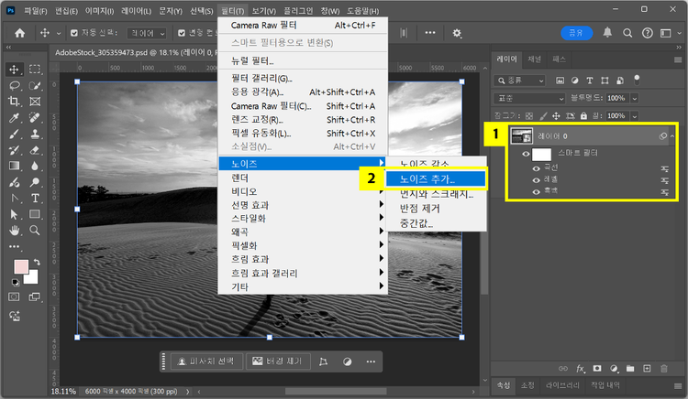688x399 pixels.
Task: Hide the 흑백 smart filter eye
Action: click(x=537, y=192)
